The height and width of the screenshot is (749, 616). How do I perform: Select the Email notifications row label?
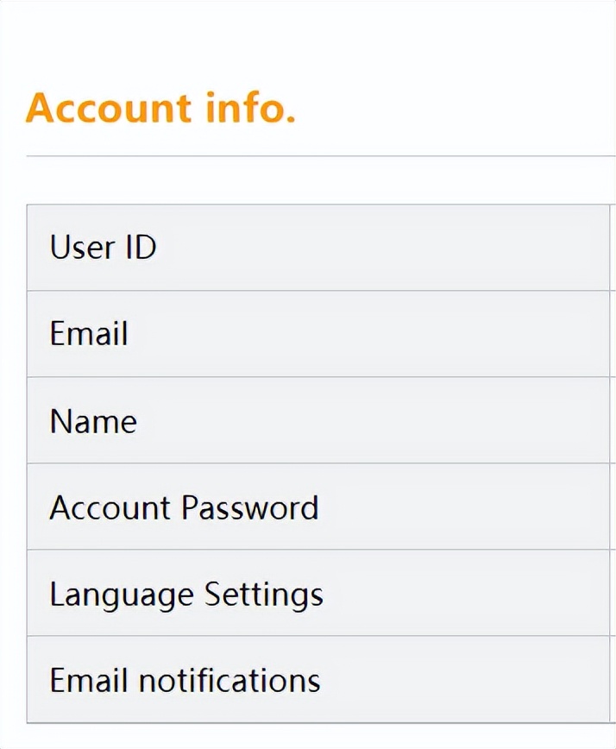click(185, 680)
